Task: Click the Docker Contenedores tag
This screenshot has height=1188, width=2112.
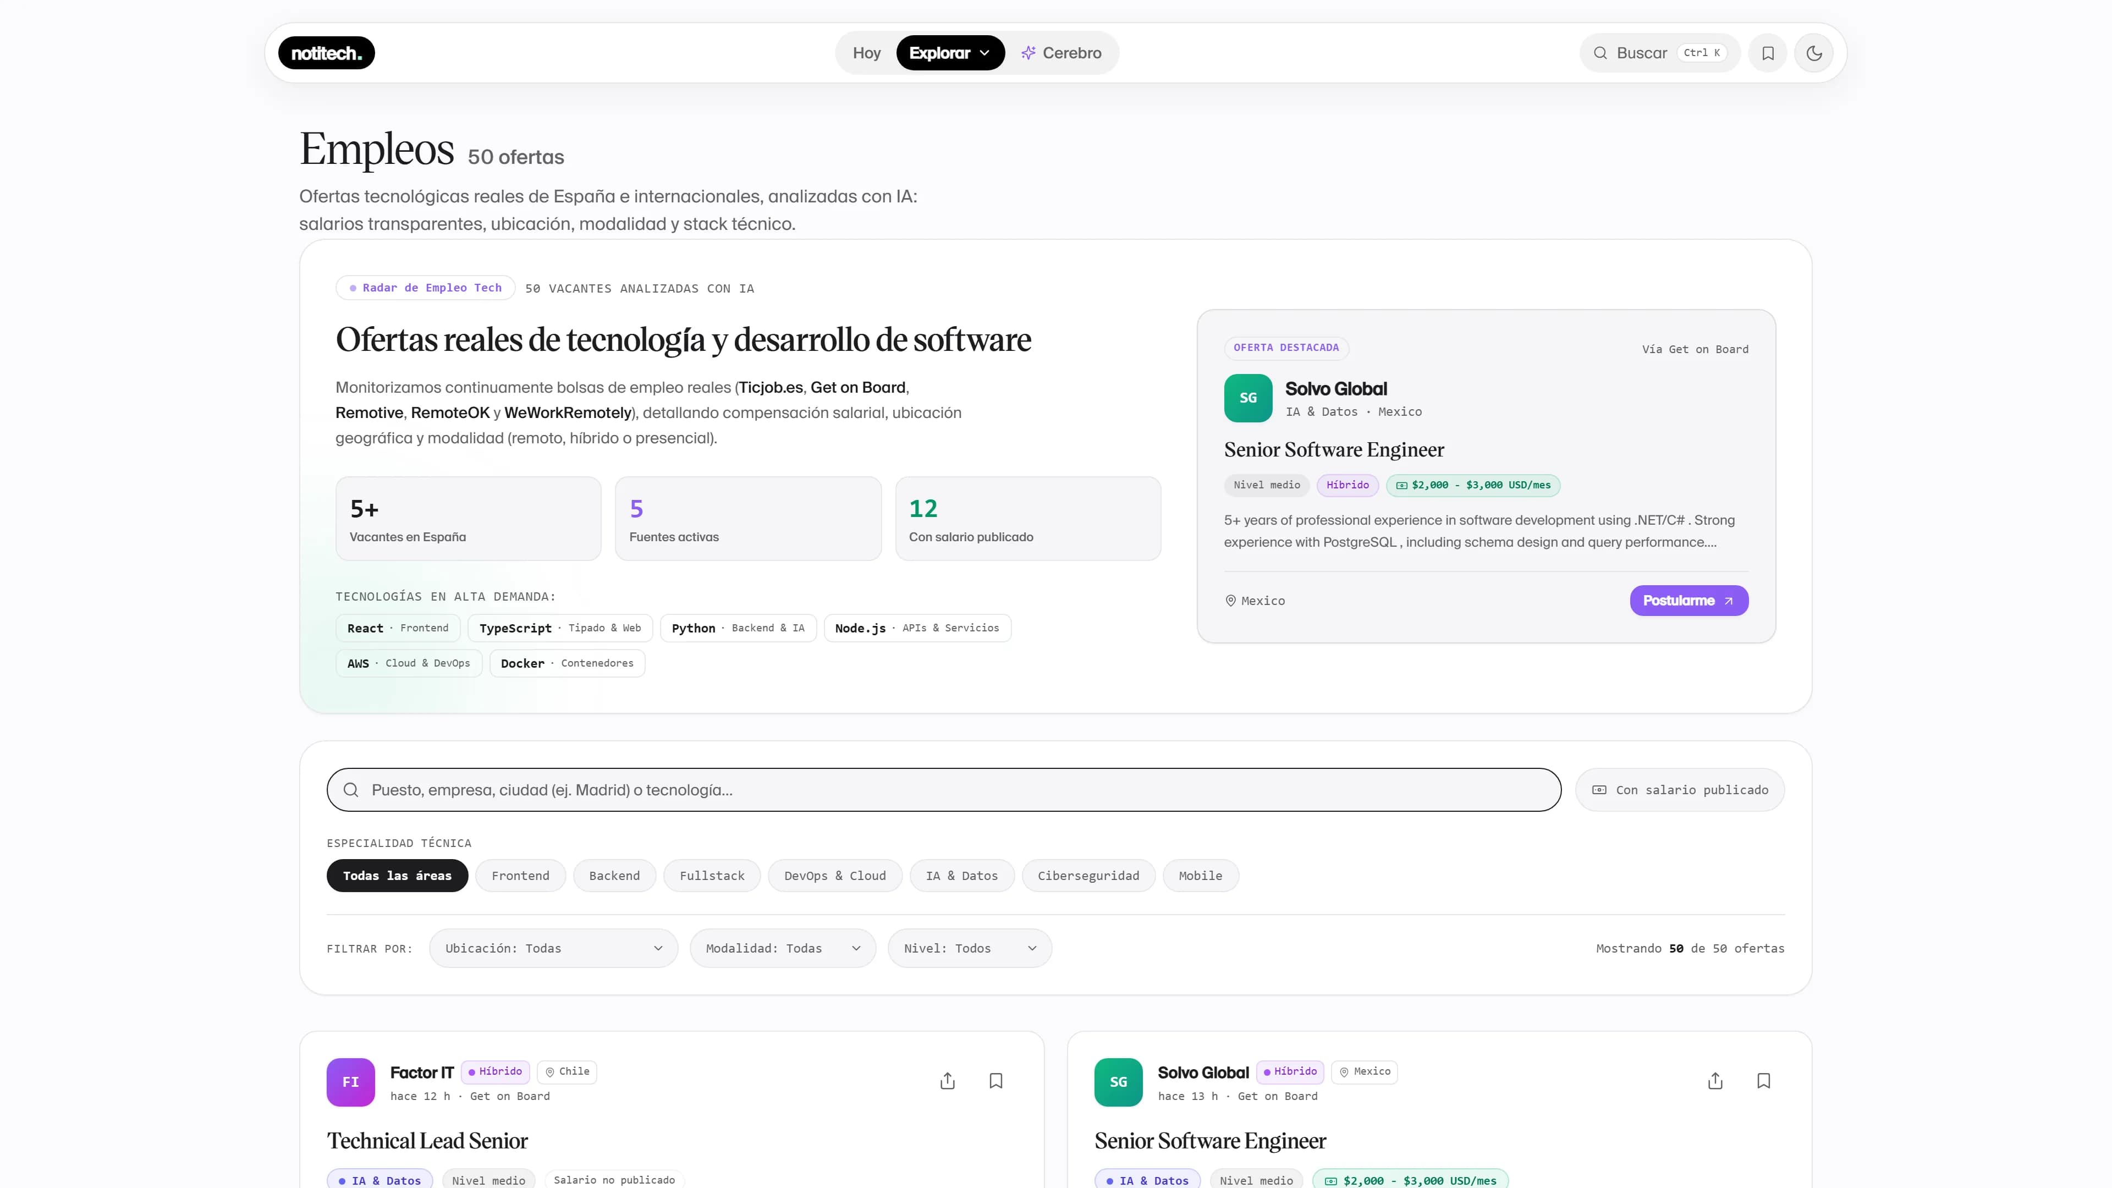Action: [x=568, y=663]
